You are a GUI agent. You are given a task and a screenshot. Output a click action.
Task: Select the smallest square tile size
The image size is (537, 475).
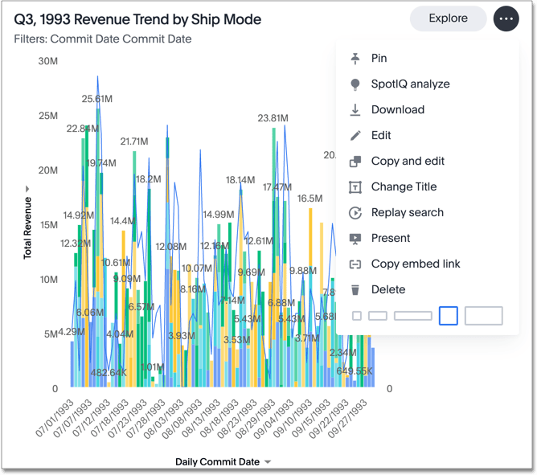point(357,316)
